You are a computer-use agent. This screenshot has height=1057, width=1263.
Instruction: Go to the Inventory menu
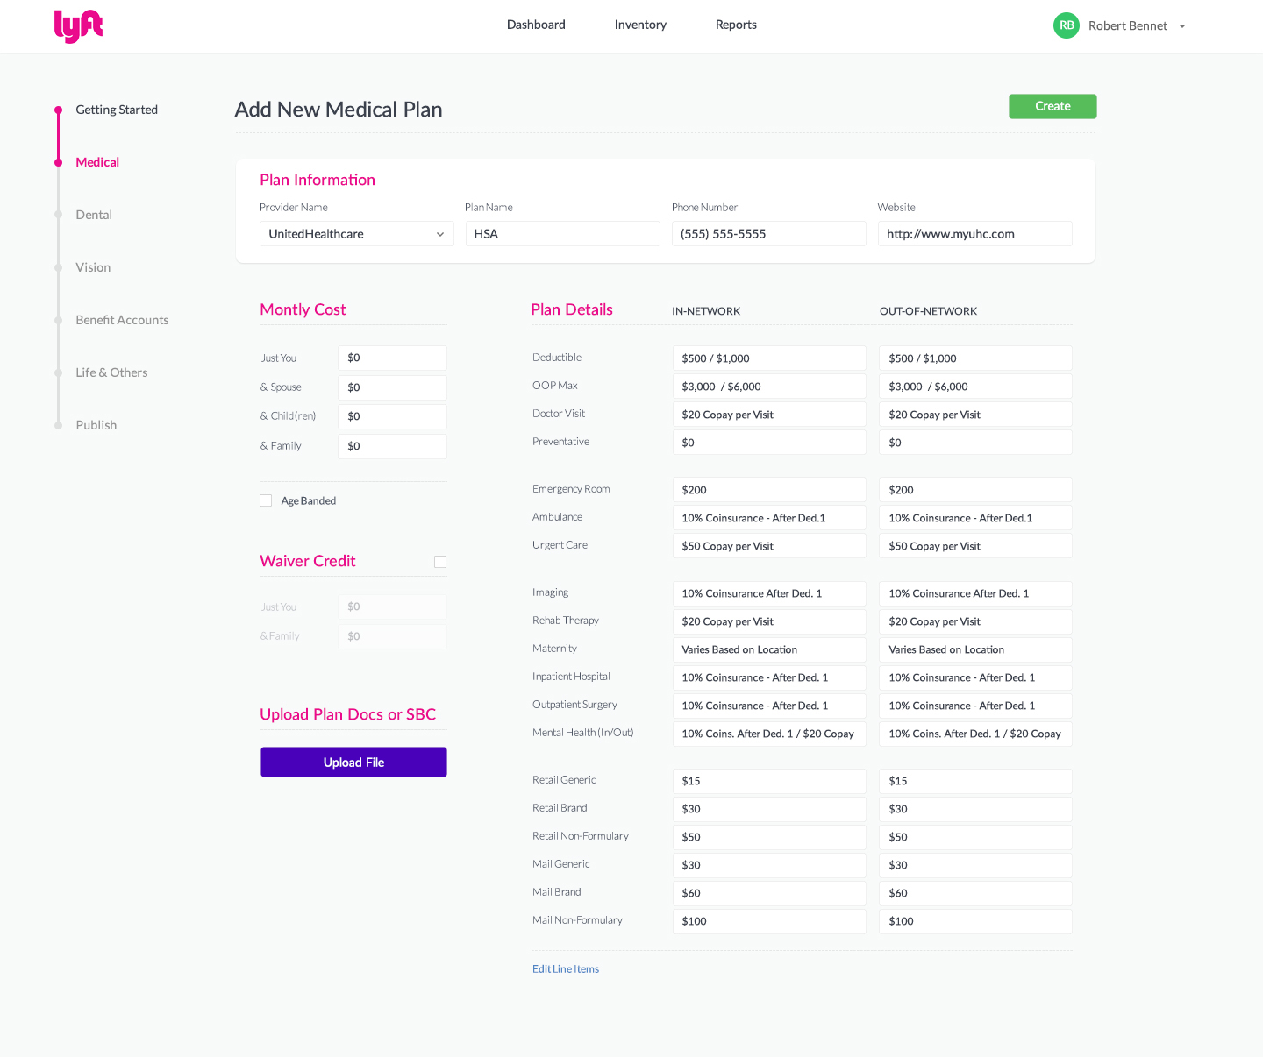(x=640, y=25)
